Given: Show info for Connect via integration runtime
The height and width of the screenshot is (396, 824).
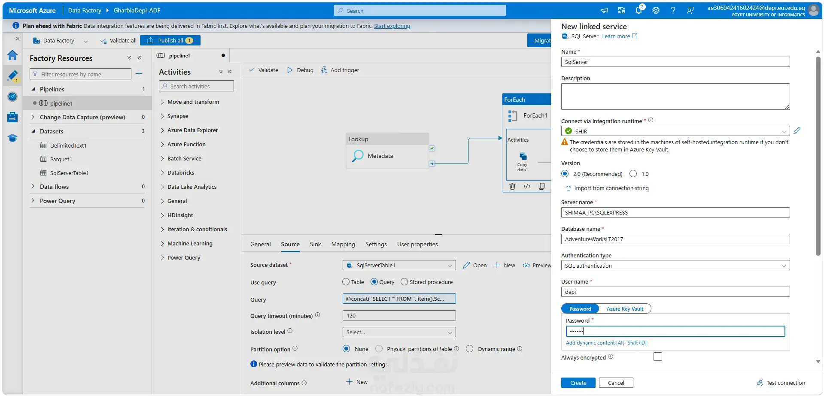Looking at the screenshot, I should pyautogui.click(x=651, y=121).
